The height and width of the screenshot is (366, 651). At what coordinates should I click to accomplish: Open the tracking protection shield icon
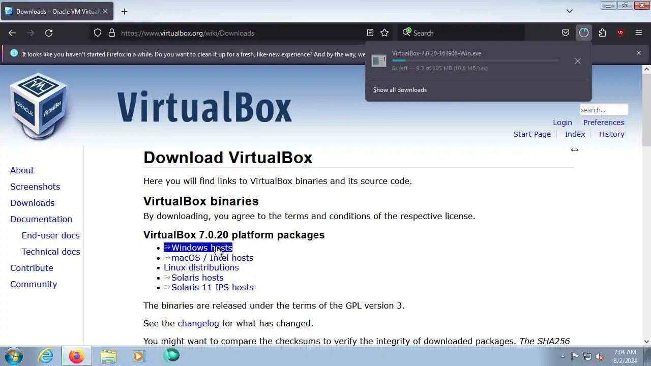click(98, 33)
